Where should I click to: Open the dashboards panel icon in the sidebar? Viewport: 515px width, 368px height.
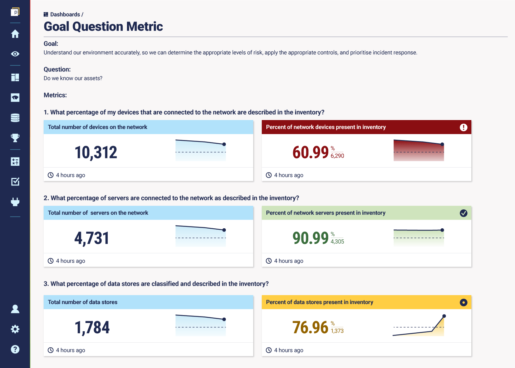(15, 77)
